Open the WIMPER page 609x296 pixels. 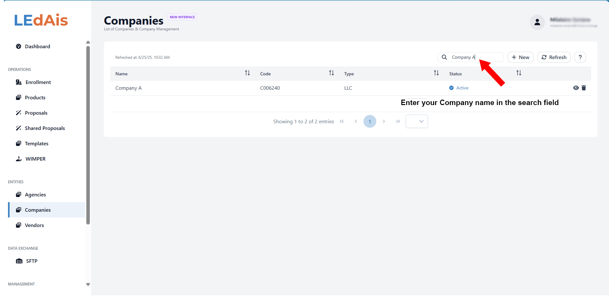click(35, 159)
